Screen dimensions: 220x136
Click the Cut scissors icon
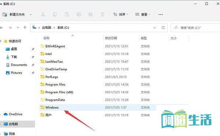(x=43, y=14)
